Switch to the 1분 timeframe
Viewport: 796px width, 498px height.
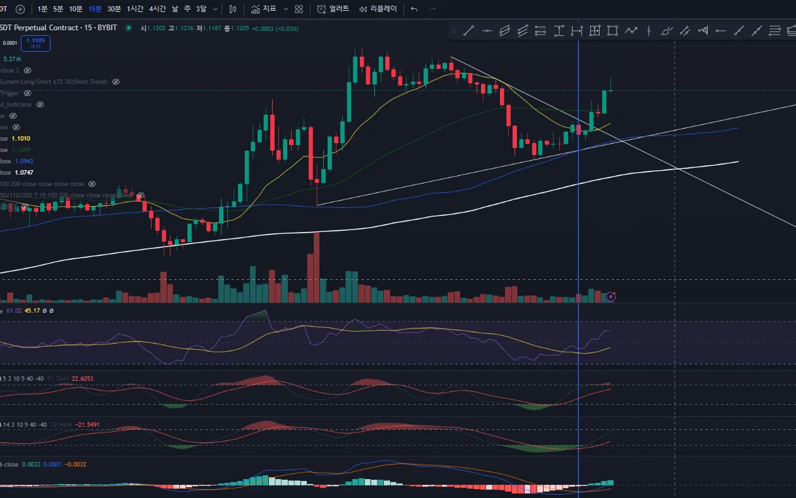42,9
